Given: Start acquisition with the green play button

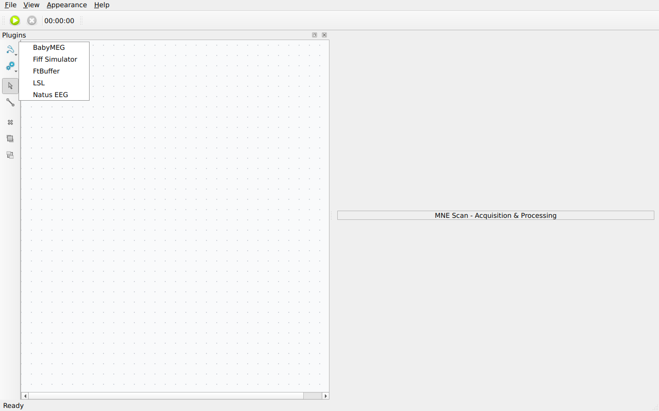Looking at the screenshot, I should 15,21.
